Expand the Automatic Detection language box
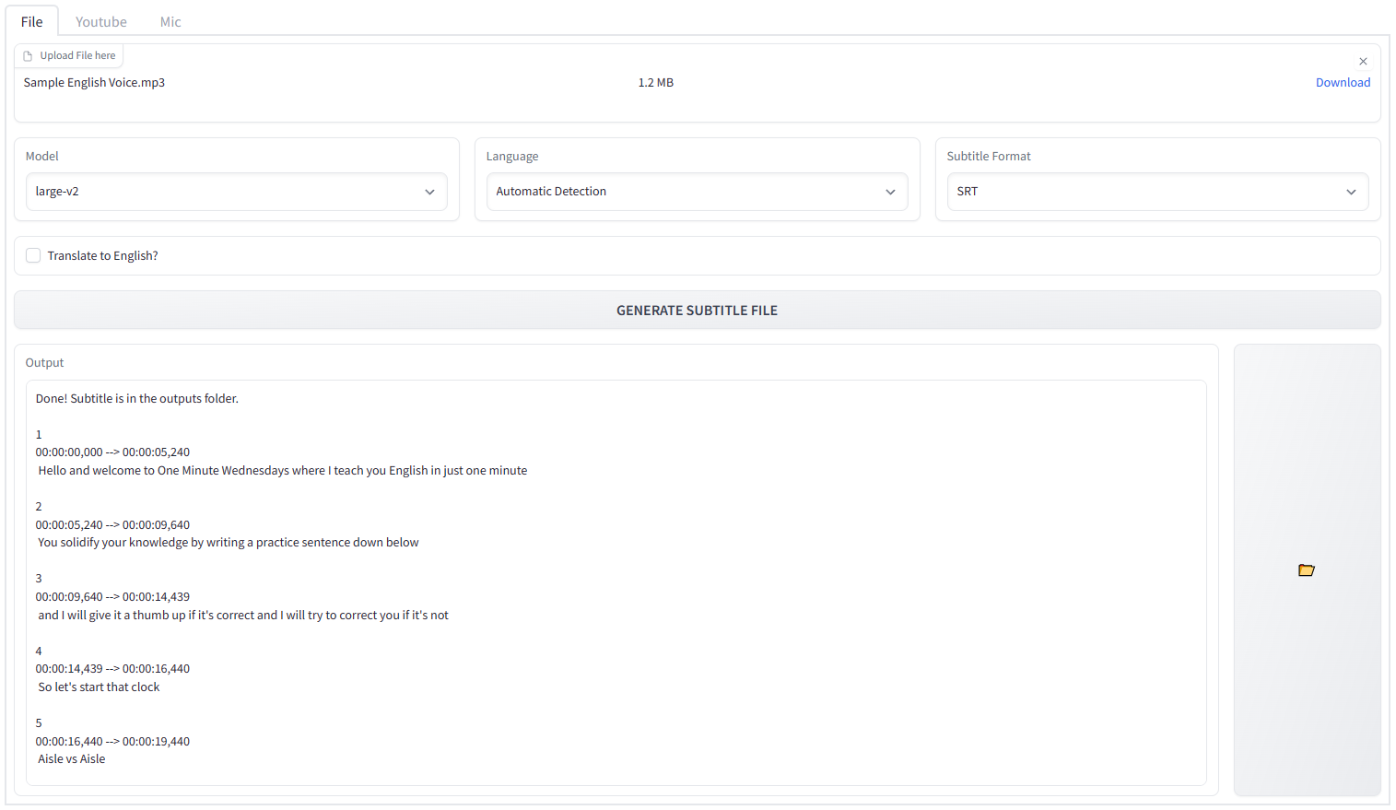This screenshot has width=1396, height=810. (682, 192)
